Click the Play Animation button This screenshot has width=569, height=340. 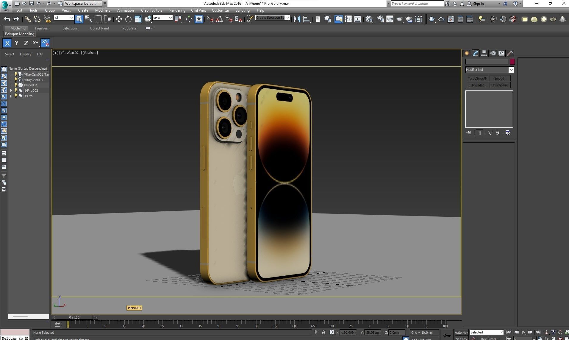tap(523, 332)
